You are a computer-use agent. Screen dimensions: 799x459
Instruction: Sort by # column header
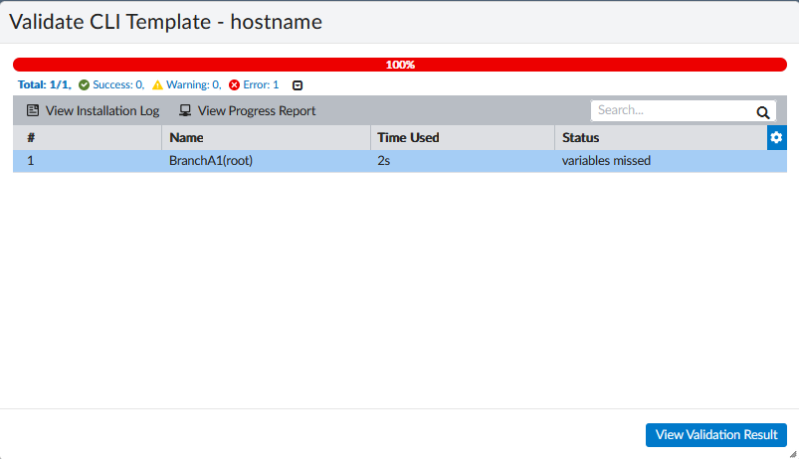tap(88, 137)
